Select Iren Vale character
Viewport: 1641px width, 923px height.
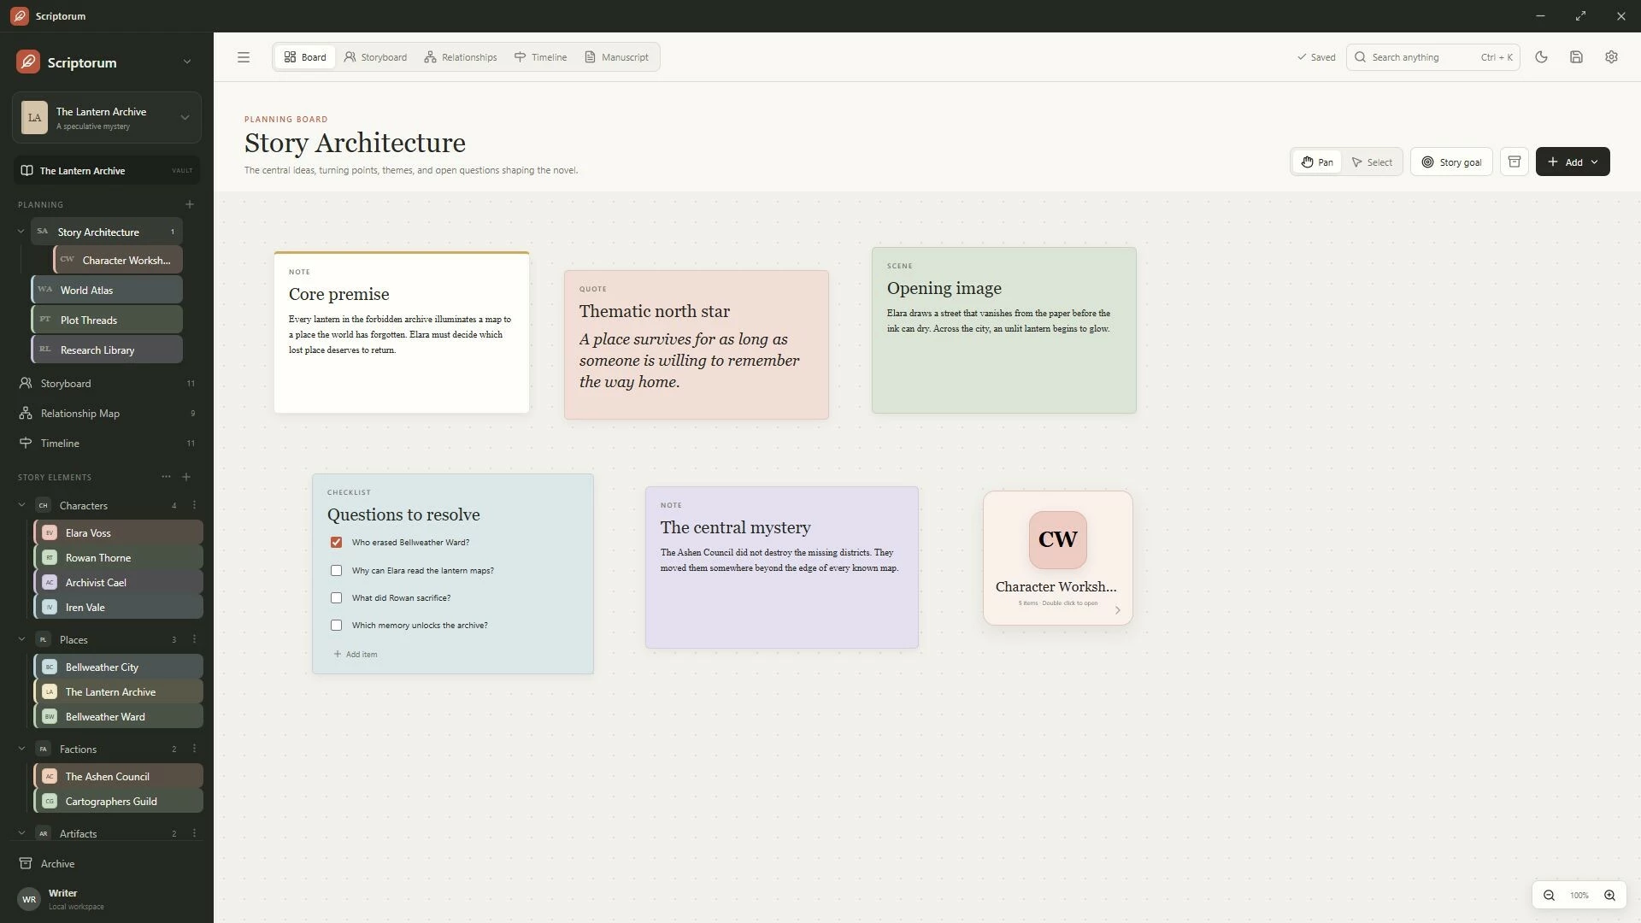coord(119,607)
